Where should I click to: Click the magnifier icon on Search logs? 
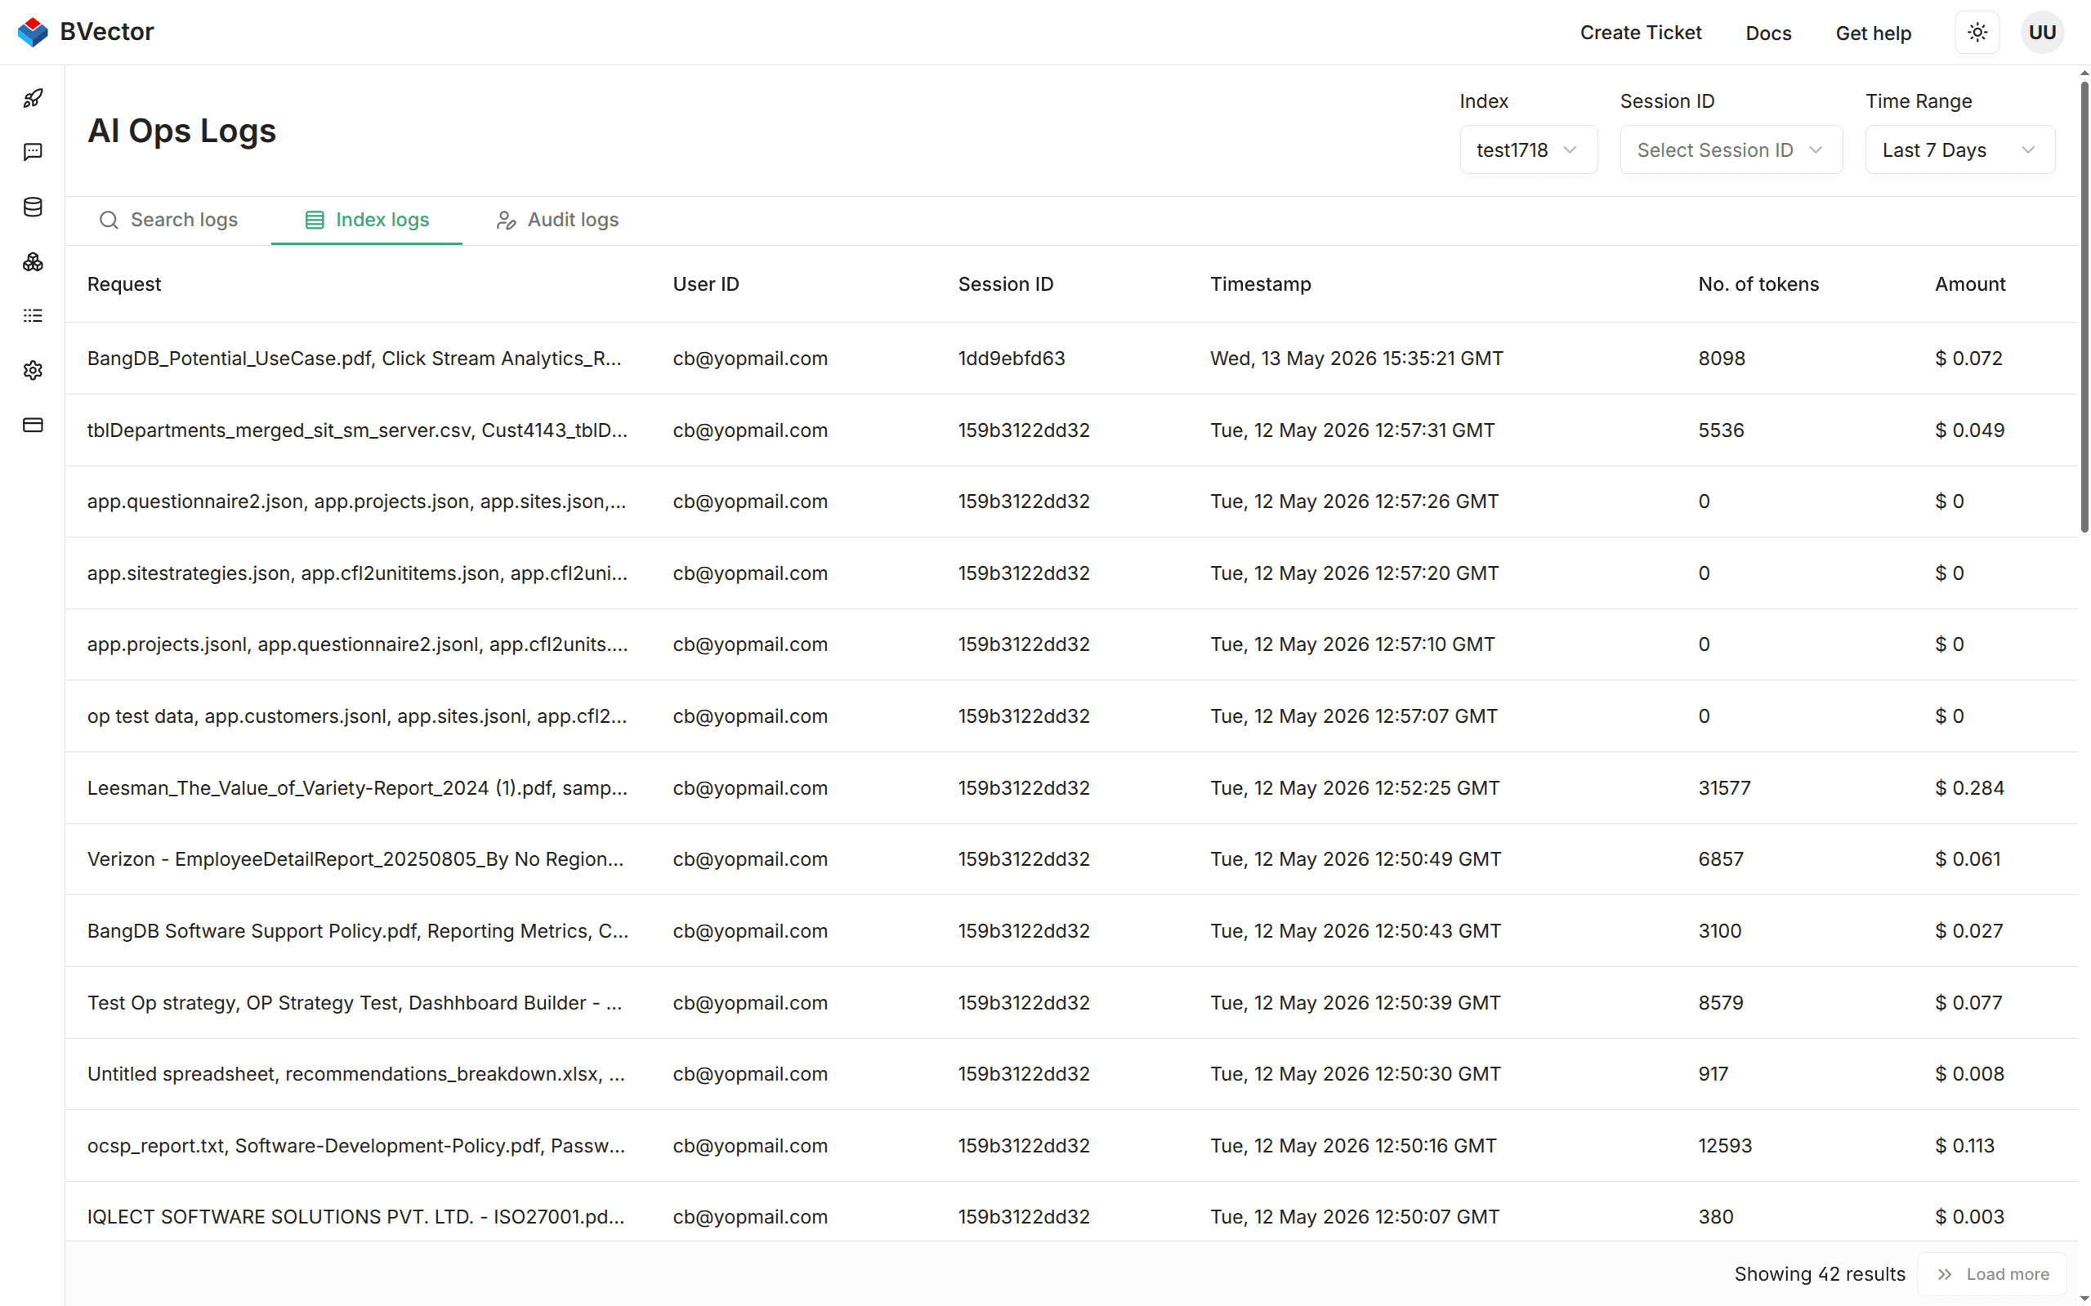pyautogui.click(x=109, y=221)
